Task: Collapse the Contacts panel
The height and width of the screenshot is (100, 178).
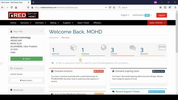Action: pos(41,68)
